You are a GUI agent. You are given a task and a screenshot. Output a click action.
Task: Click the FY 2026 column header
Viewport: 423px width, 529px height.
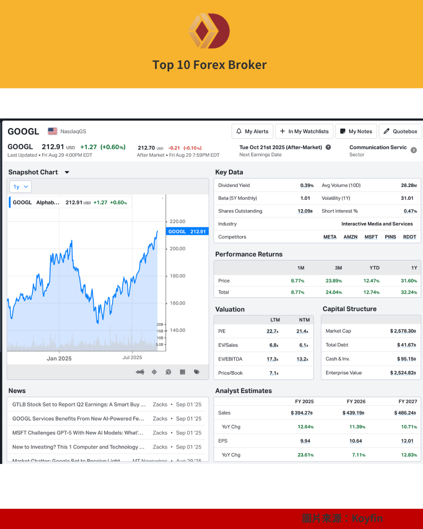tap(356, 401)
